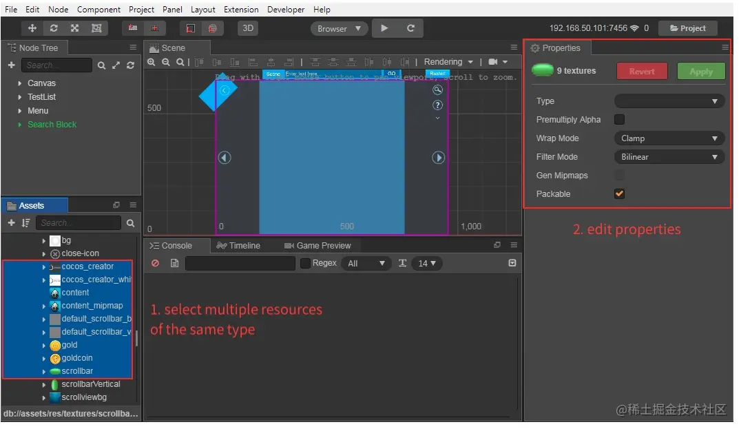Screen dimensions: 741x431
Task: Select the scale transform tool
Action: coord(74,28)
